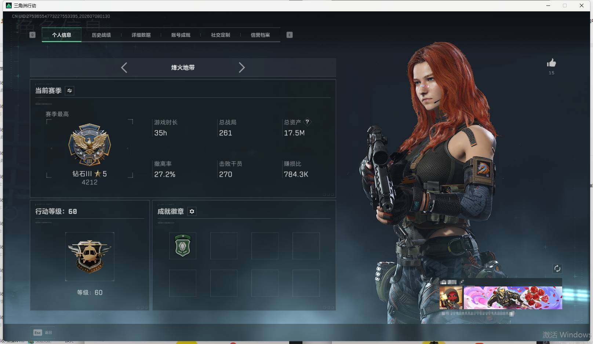Image resolution: width=593 pixels, height=344 pixels.
Task: Open the 成就徽章 settings gear
Action: click(192, 211)
